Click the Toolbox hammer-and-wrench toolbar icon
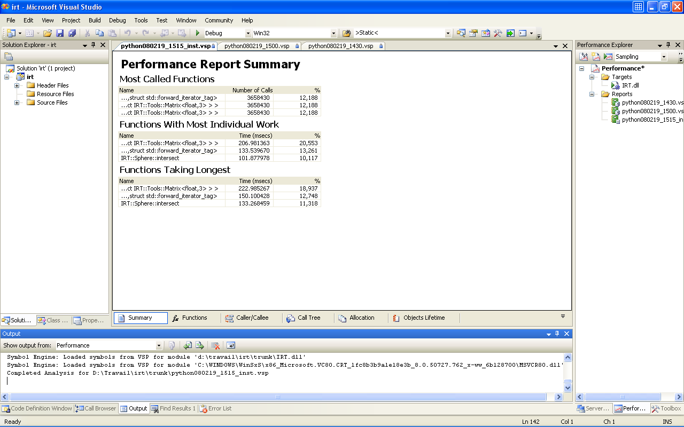The width and height of the screenshot is (684, 427). click(498, 33)
